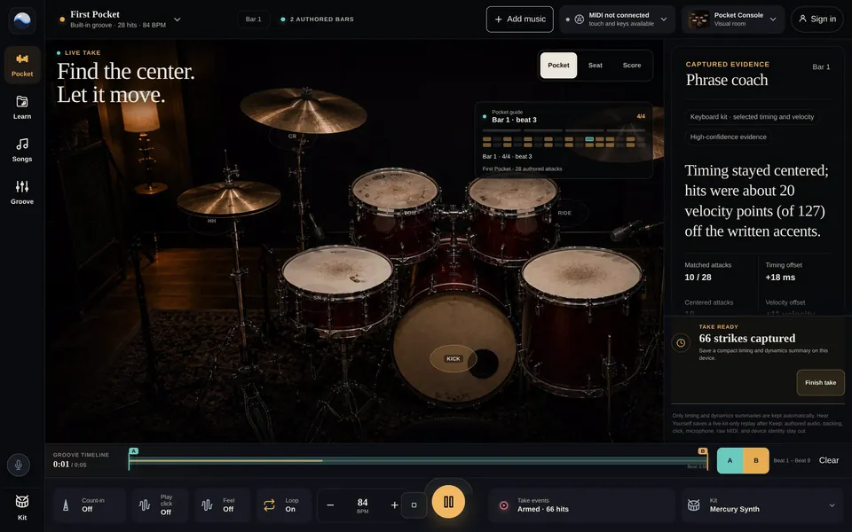The height and width of the screenshot is (532, 852).
Task: Click the Play click waveform icon
Action: pos(145,505)
